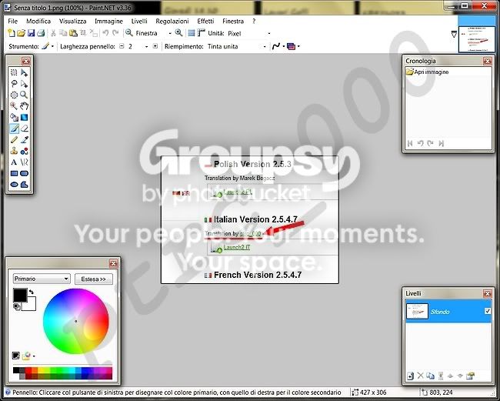Select the Move Selection tool
Viewport: 500px width, 401px height.
(x=25, y=84)
